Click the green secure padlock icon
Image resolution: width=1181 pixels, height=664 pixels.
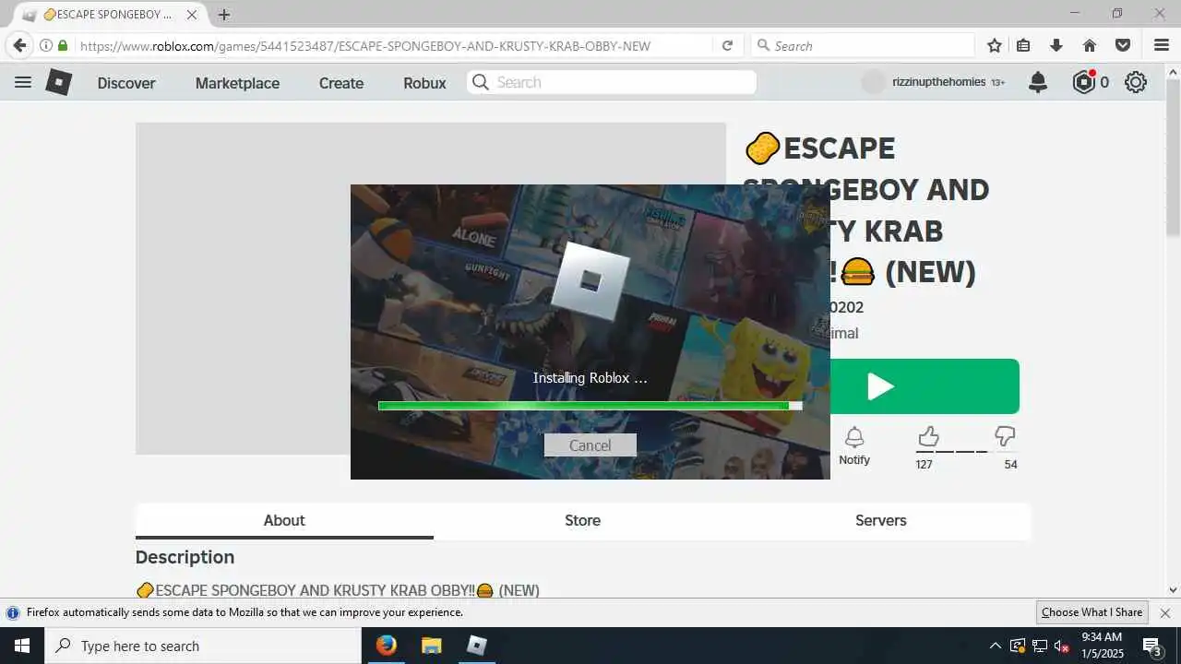pos(63,45)
